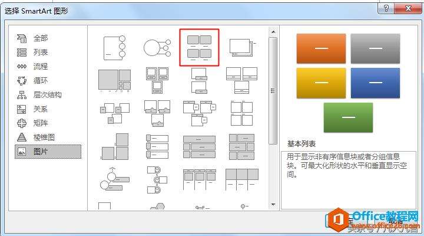Click the 流程 arrows icon

coord(22,67)
